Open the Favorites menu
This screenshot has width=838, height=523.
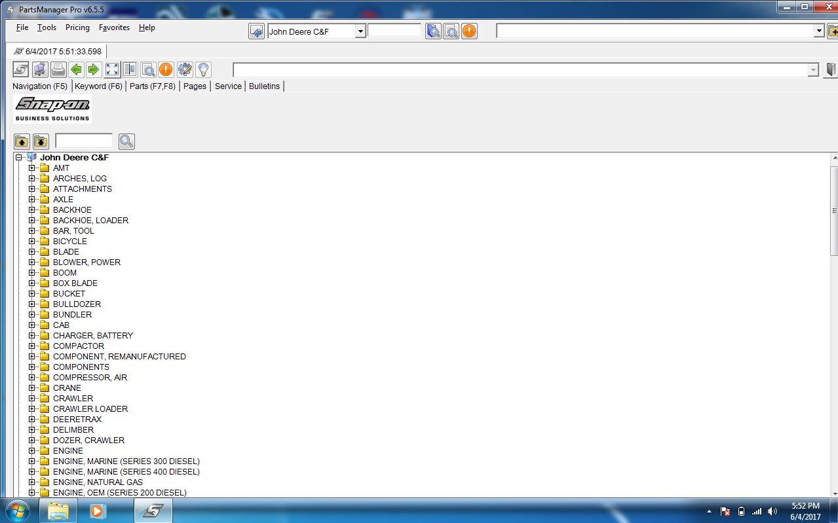click(114, 27)
